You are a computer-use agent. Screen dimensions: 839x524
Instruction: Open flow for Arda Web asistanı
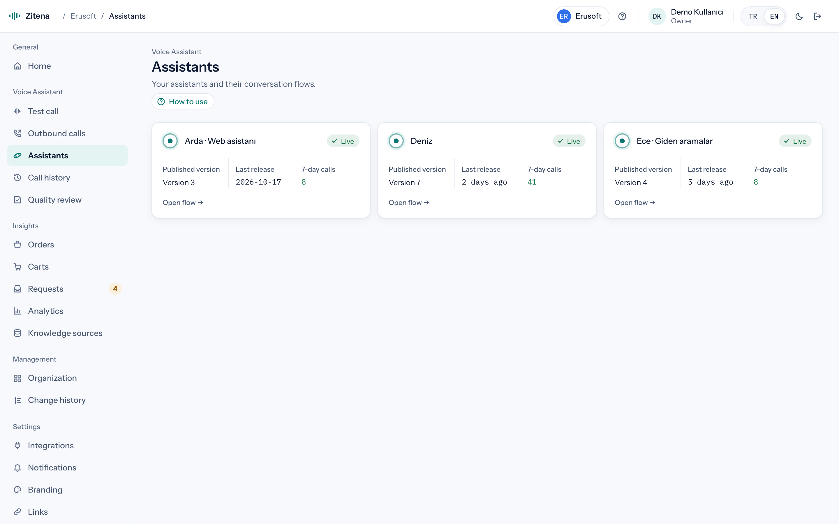click(x=183, y=202)
